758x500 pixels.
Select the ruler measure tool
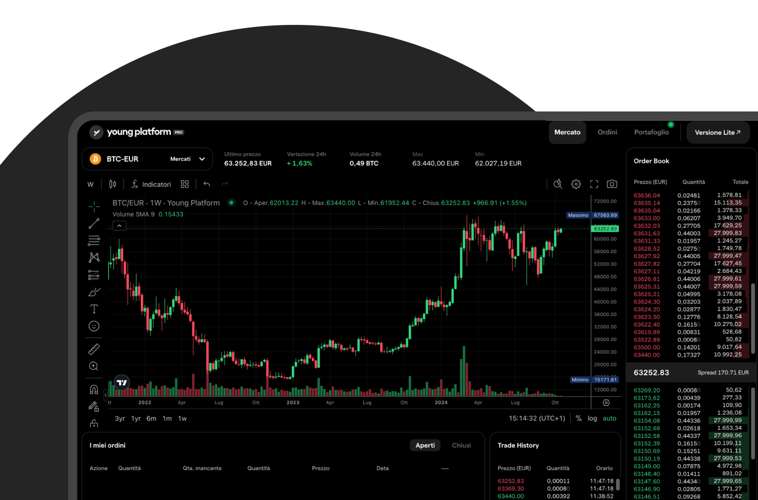pyautogui.click(x=93, y=348)
